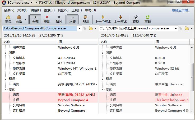Collapse left pane 翻译 node
Screen dimensions: 195x120
pos(6,79)
